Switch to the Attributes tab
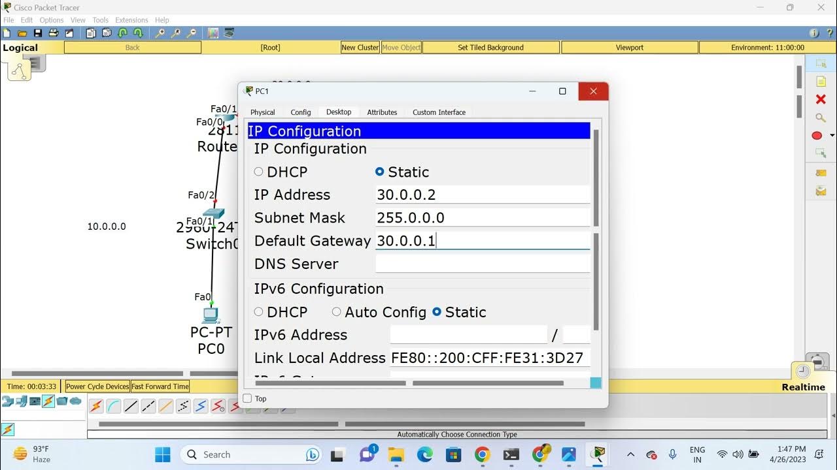The image size is (837, 470). (382, 112)
